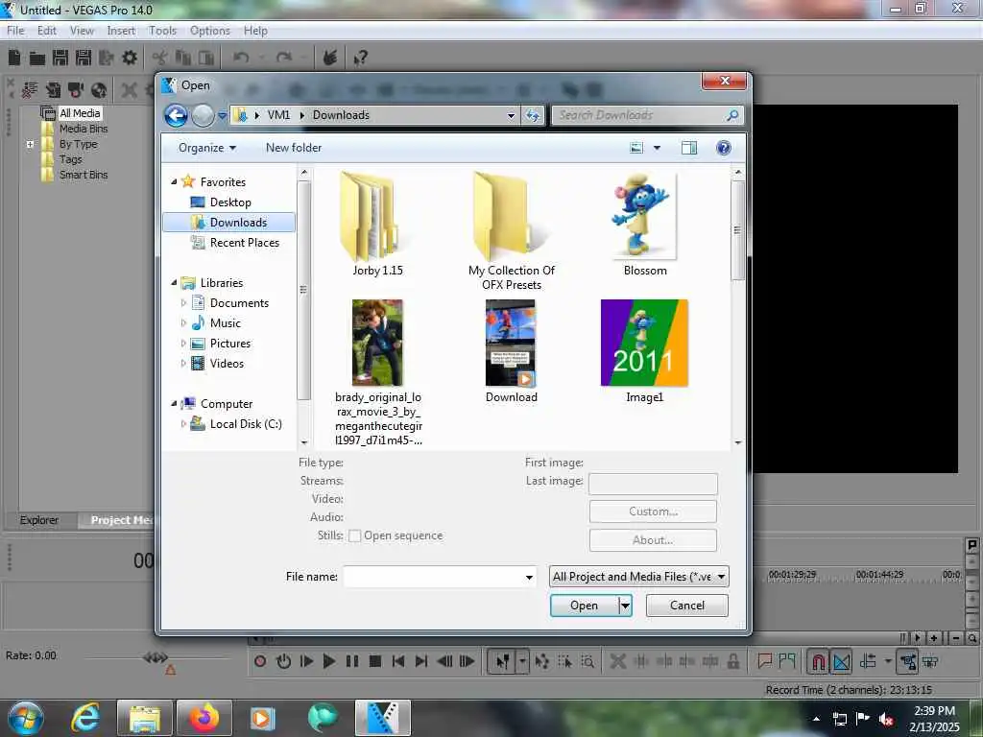Select Desktop in Favorites
The height and width of the screenshot is (737, 983).
click(230, 202)
